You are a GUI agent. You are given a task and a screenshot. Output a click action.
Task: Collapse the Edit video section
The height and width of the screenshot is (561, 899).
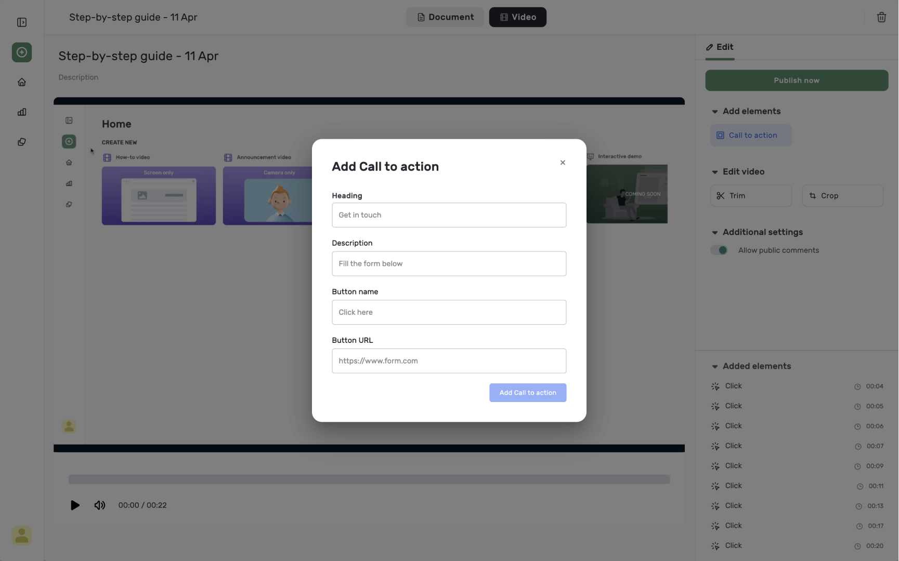(715, 172)
